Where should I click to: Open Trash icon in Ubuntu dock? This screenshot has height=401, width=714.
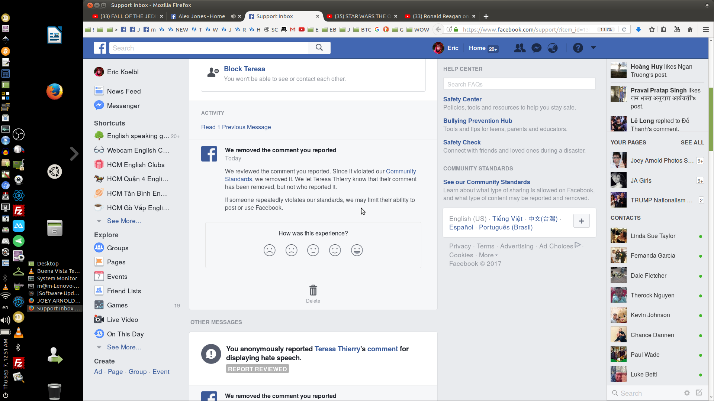(x=54, y=391)
